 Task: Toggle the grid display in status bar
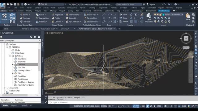pos(110,106)
